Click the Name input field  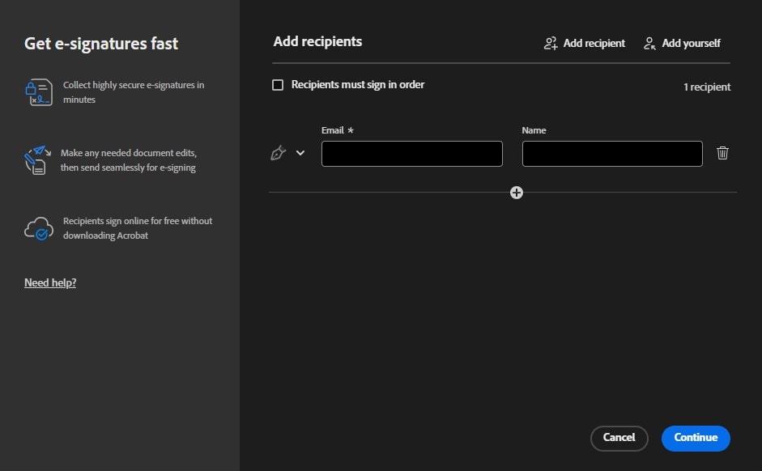point(612,154)
